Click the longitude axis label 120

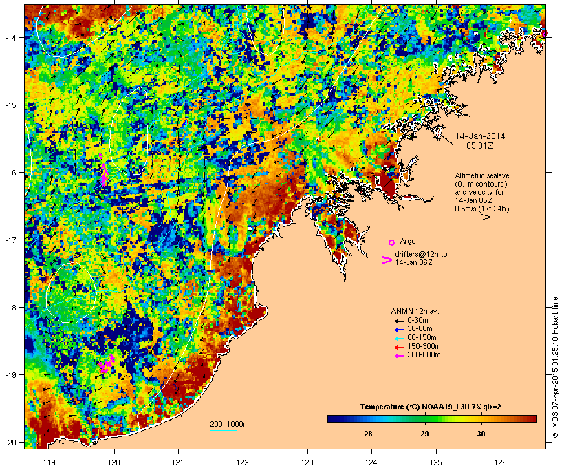coord(114,462)
